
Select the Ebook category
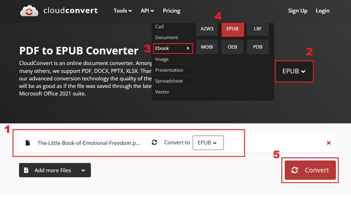click(173, 48)
